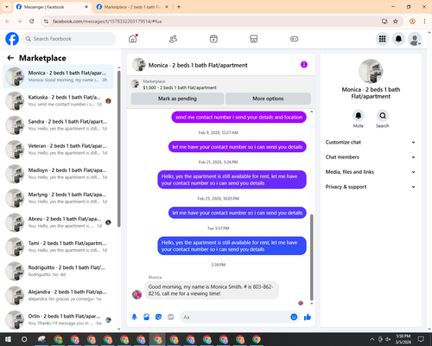432x346 pixels.
Task: Open the Video icon in top navigation
Action: [x=213, y=39]
